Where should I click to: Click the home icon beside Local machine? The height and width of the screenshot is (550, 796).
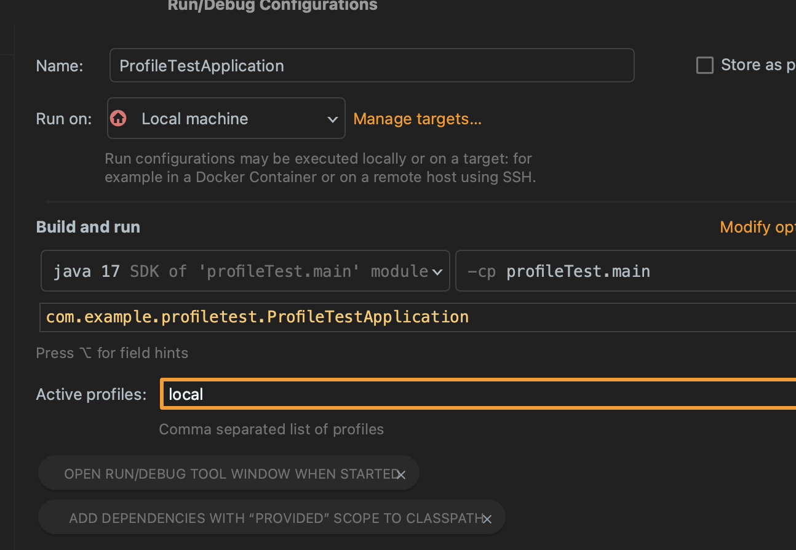point(118,118)
